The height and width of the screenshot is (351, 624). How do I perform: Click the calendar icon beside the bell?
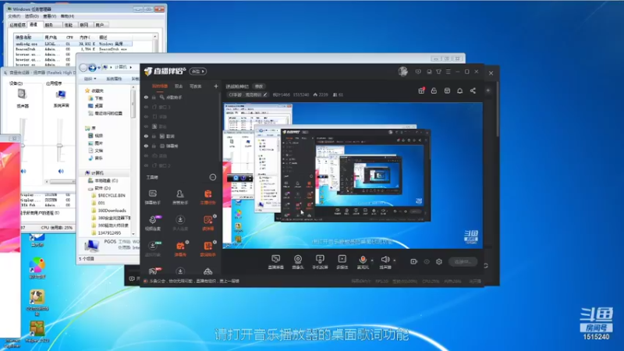[447, 90]
